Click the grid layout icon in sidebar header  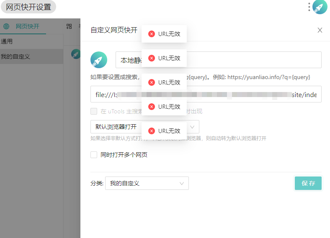(69, 26)
